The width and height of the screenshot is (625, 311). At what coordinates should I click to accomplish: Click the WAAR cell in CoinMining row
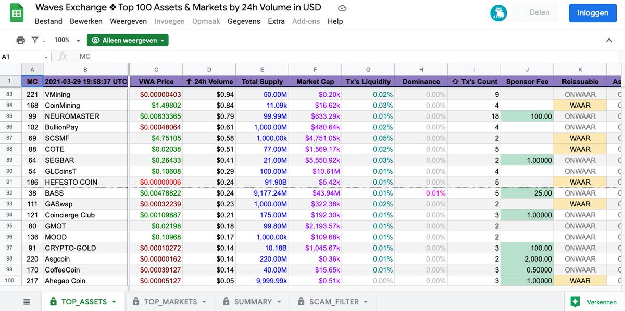580,105
